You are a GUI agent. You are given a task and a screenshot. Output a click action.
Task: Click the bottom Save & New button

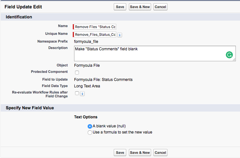(x=139, y=153)
